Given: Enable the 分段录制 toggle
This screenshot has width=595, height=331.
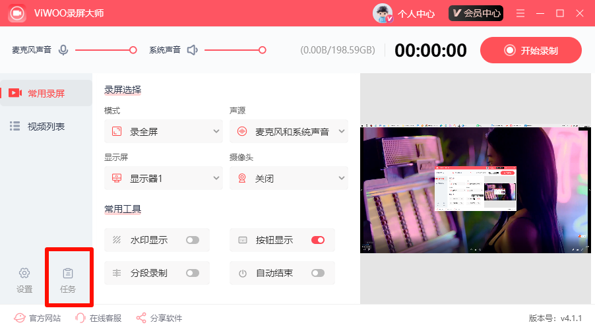Looking at the screenshot, I should pyautogui.click(x=193, y=273).
